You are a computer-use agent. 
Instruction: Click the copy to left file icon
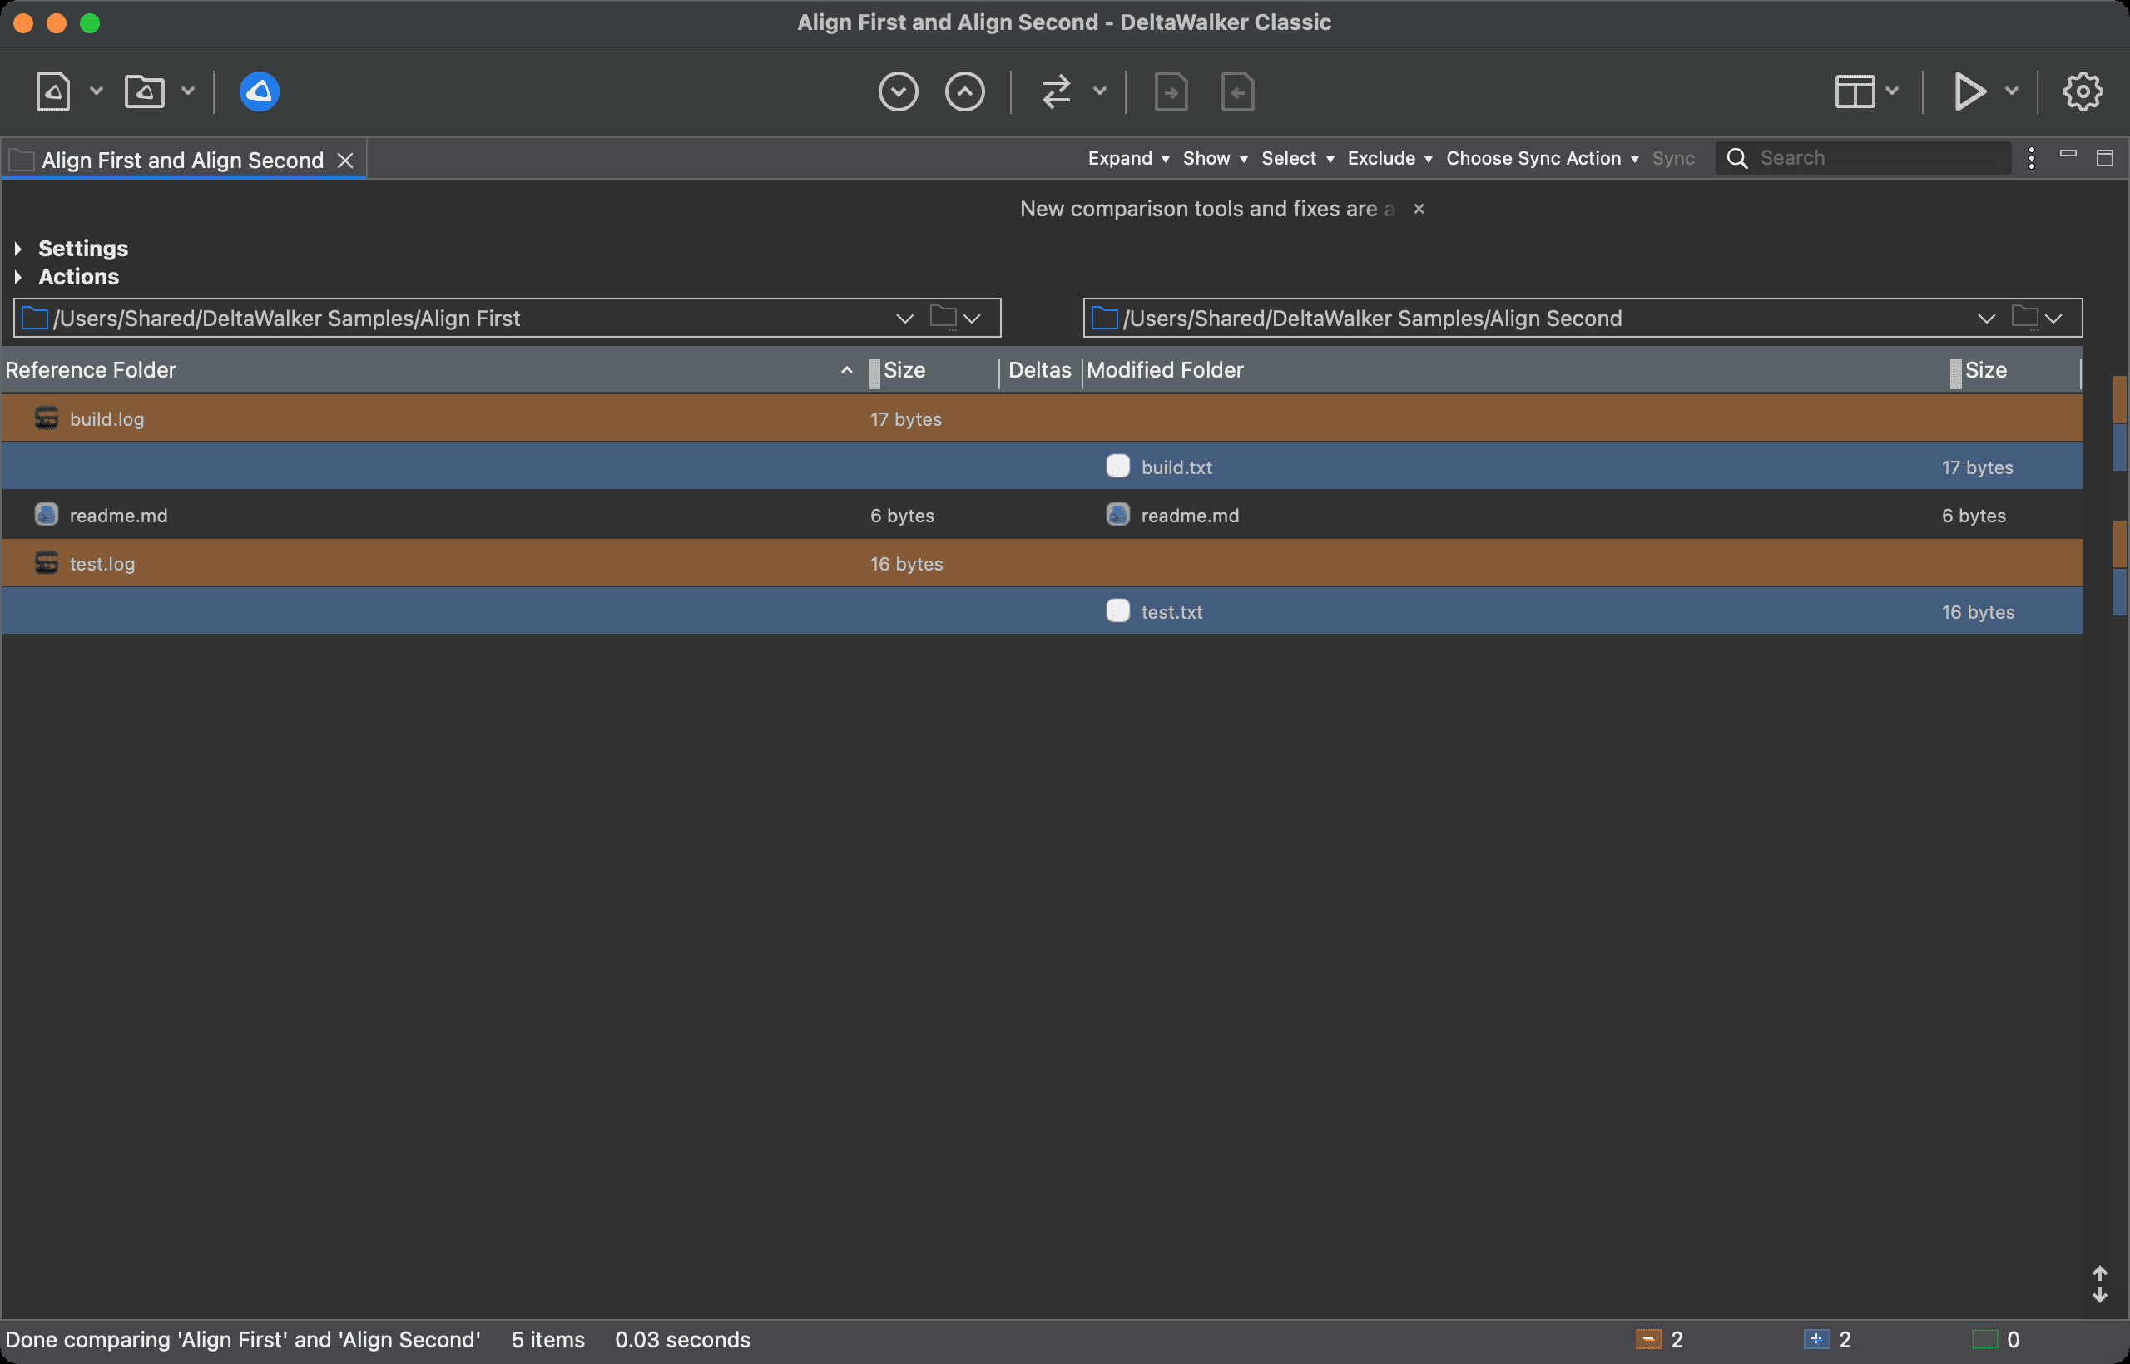click(1238, 91)
